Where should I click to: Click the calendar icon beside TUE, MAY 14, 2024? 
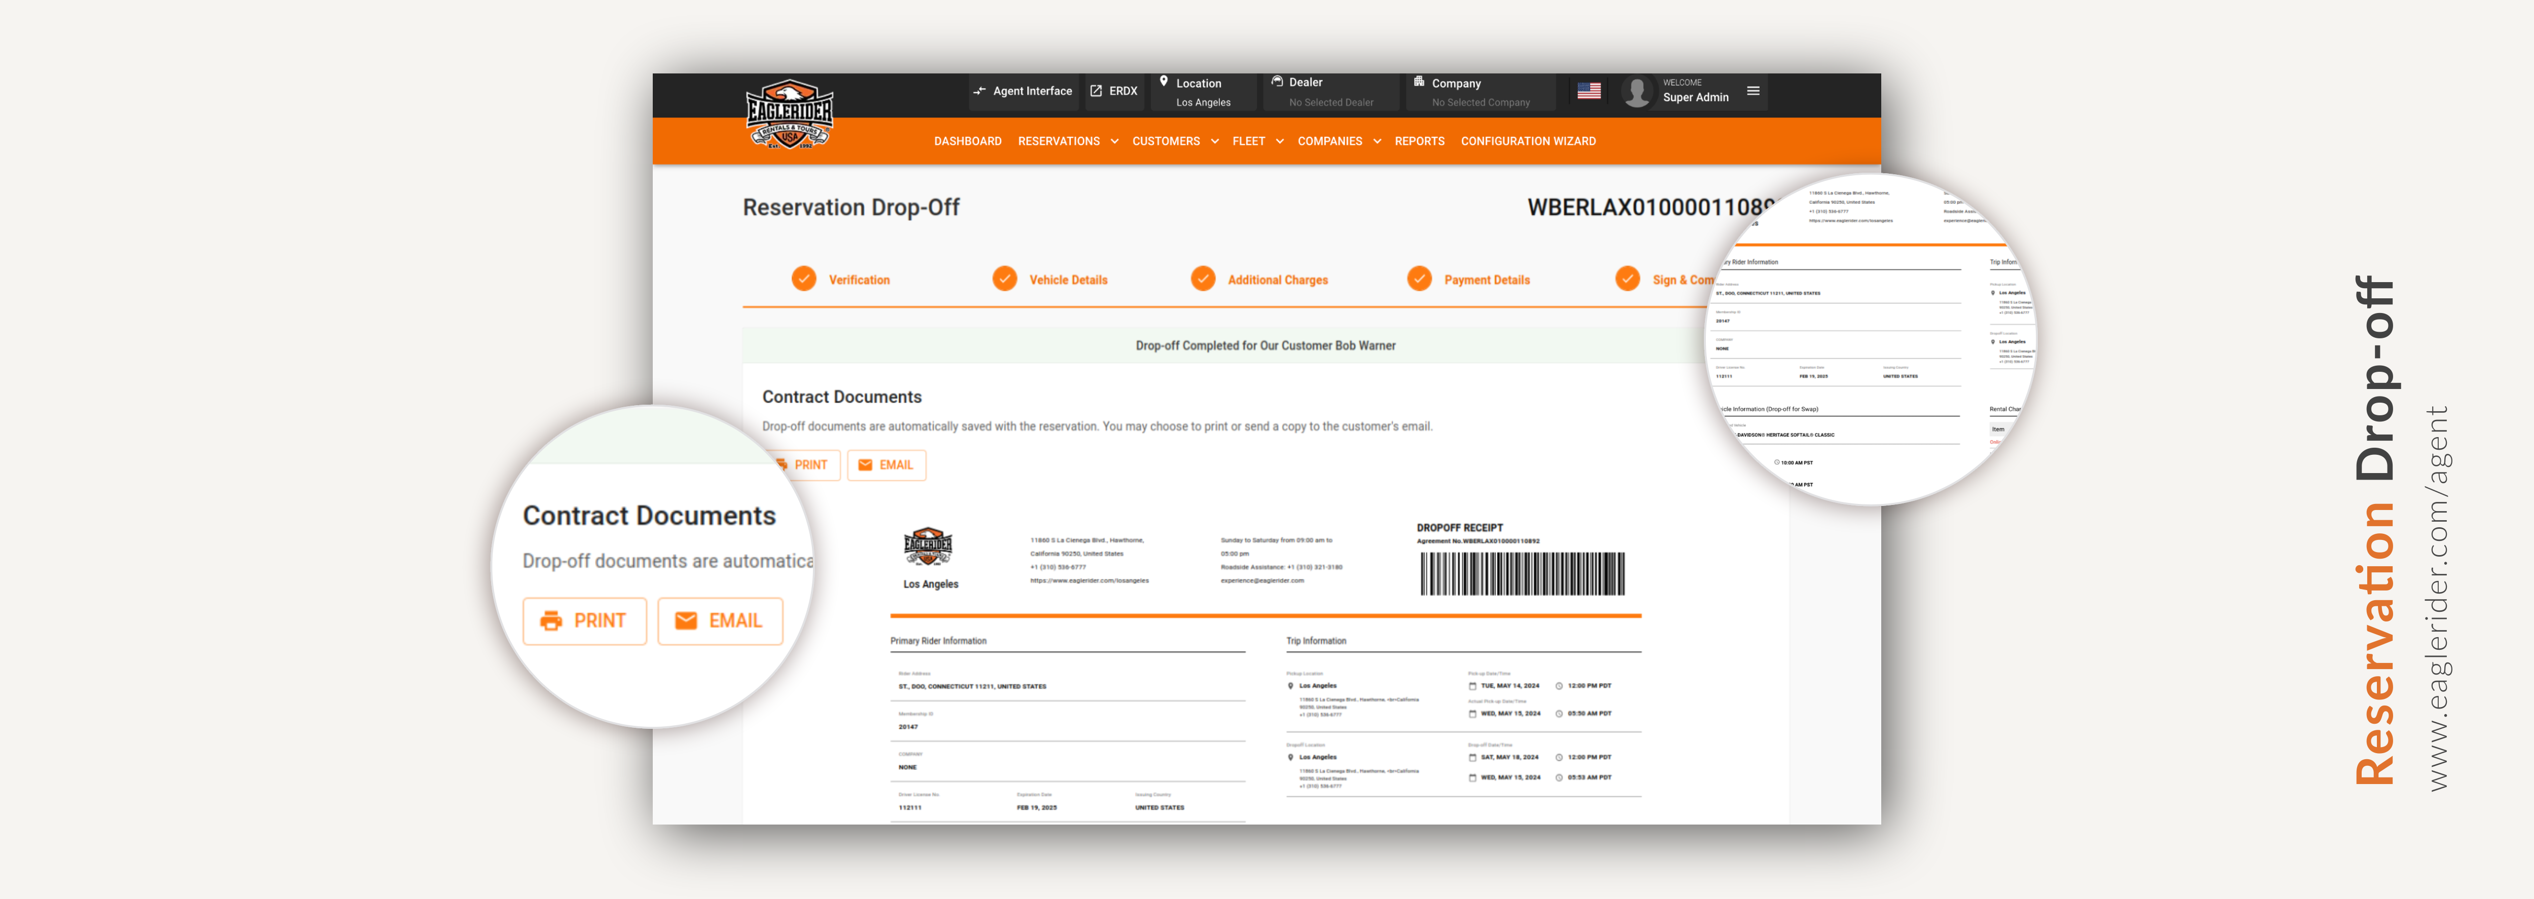(1473, 686)
